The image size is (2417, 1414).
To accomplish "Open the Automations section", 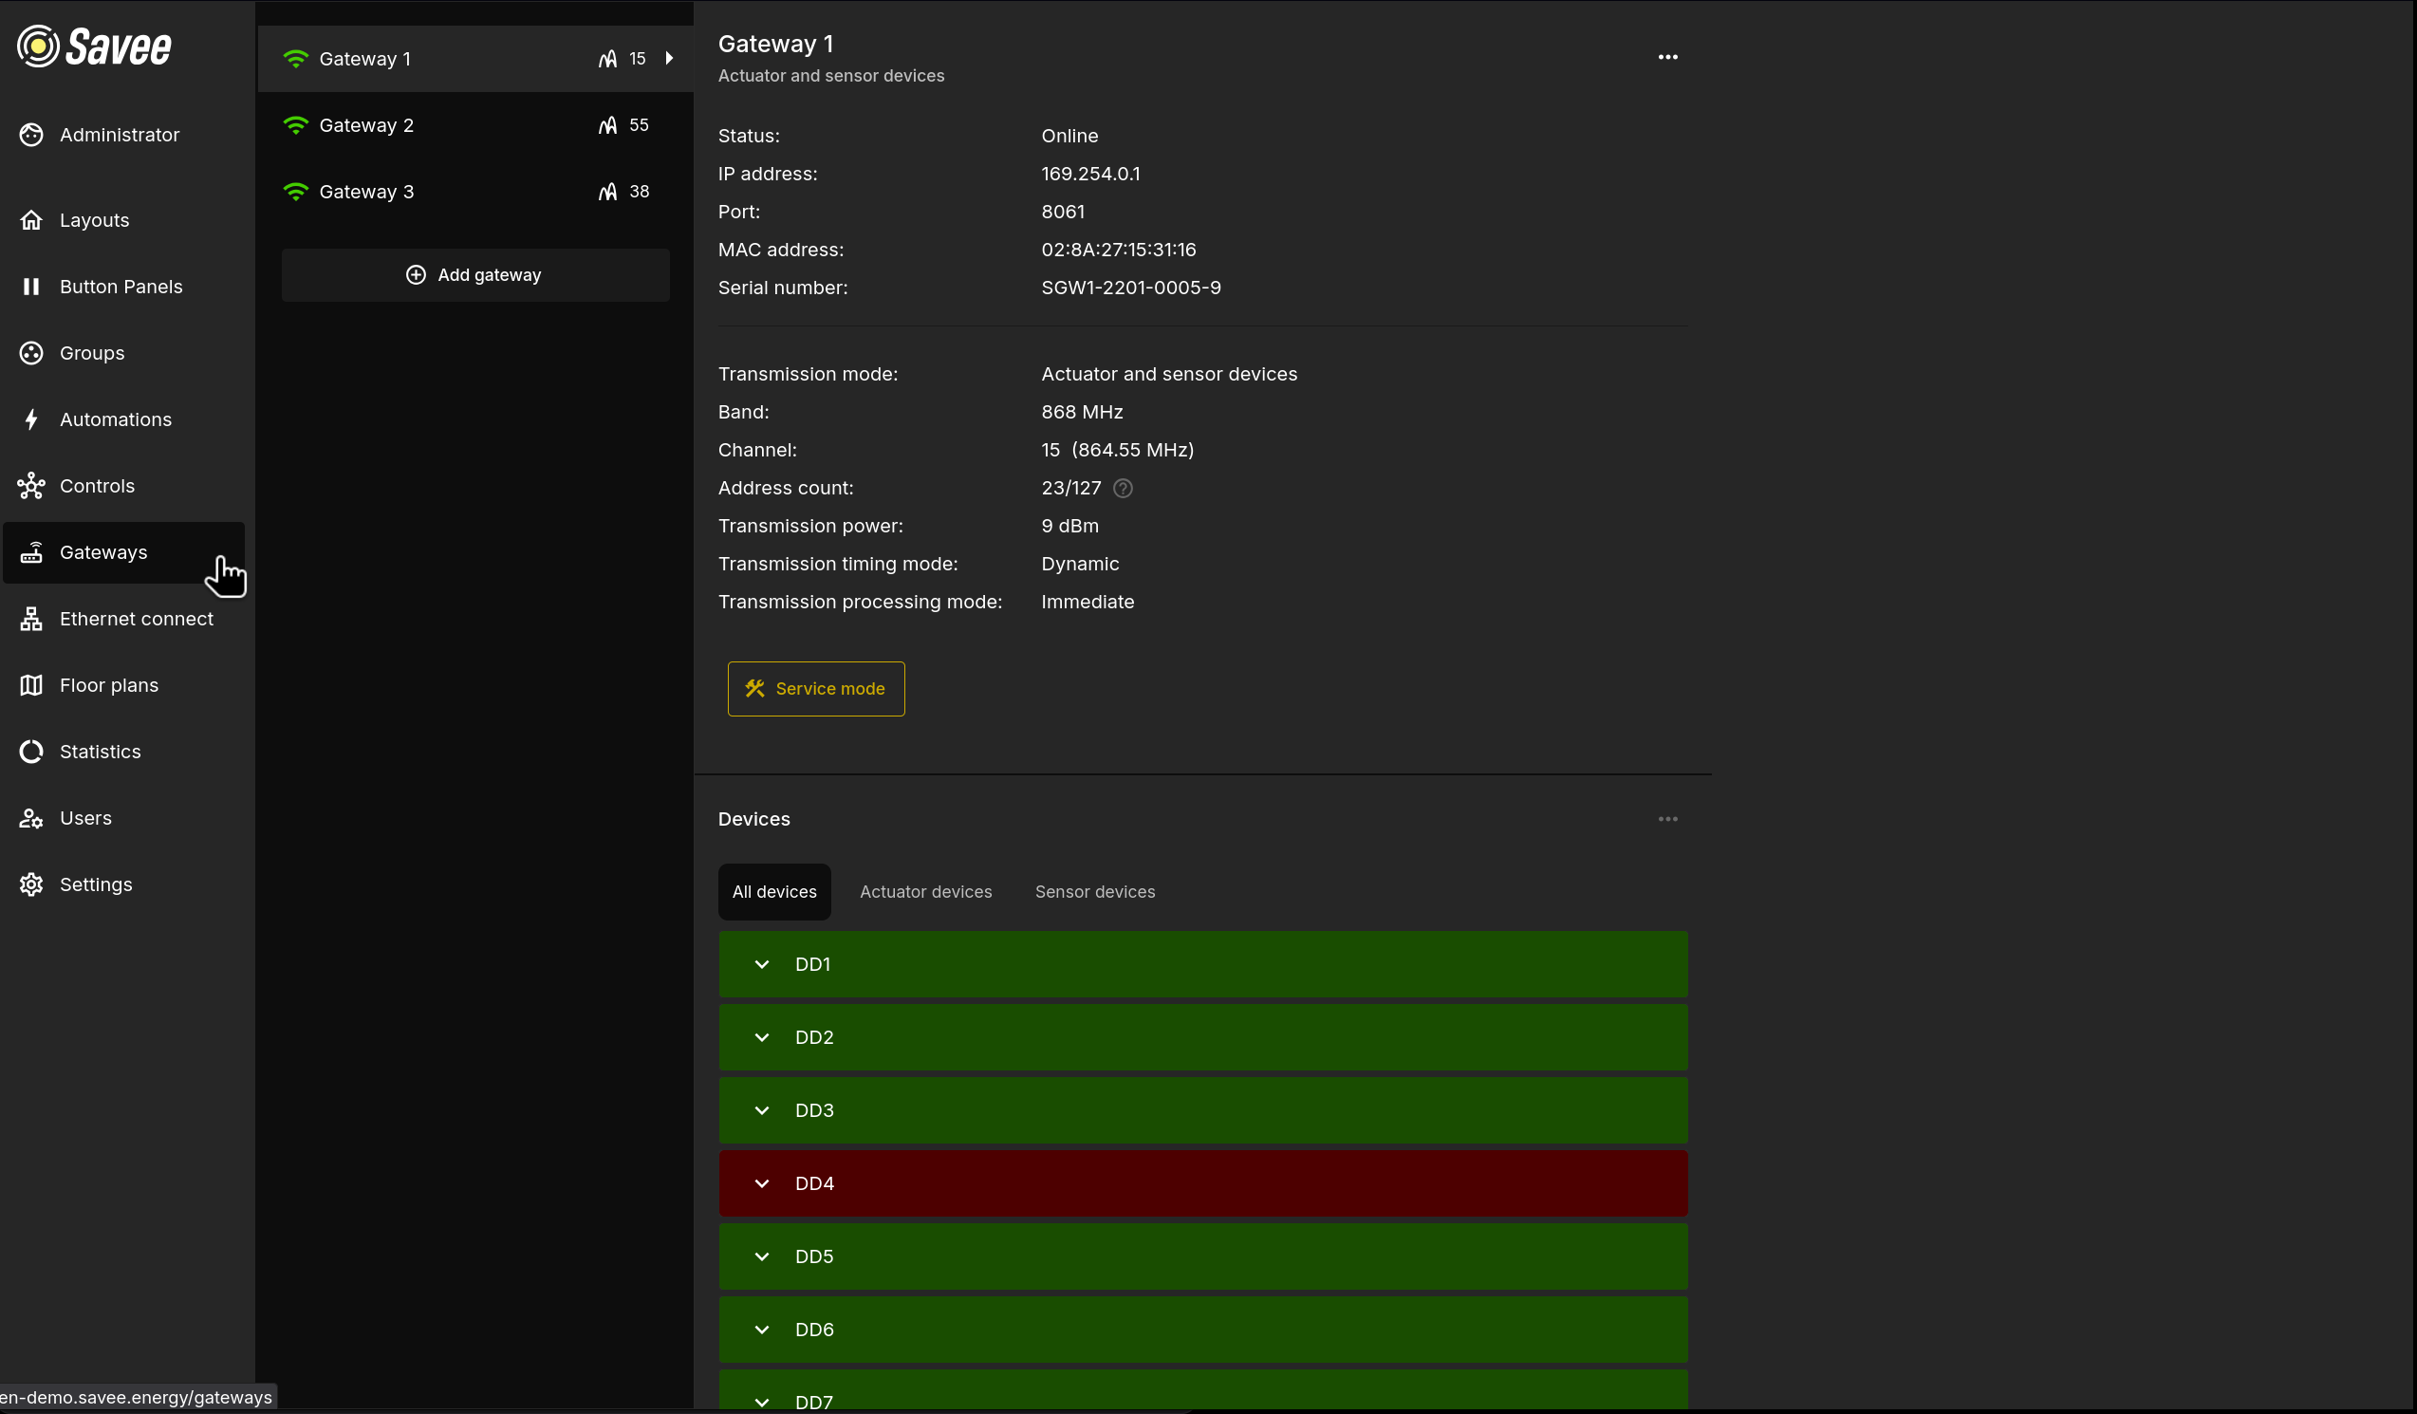I will pyautogui.click(x=114, y=419).
